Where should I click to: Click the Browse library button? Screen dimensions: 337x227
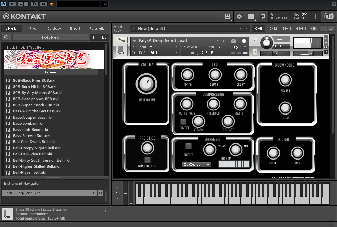[51, 72]
